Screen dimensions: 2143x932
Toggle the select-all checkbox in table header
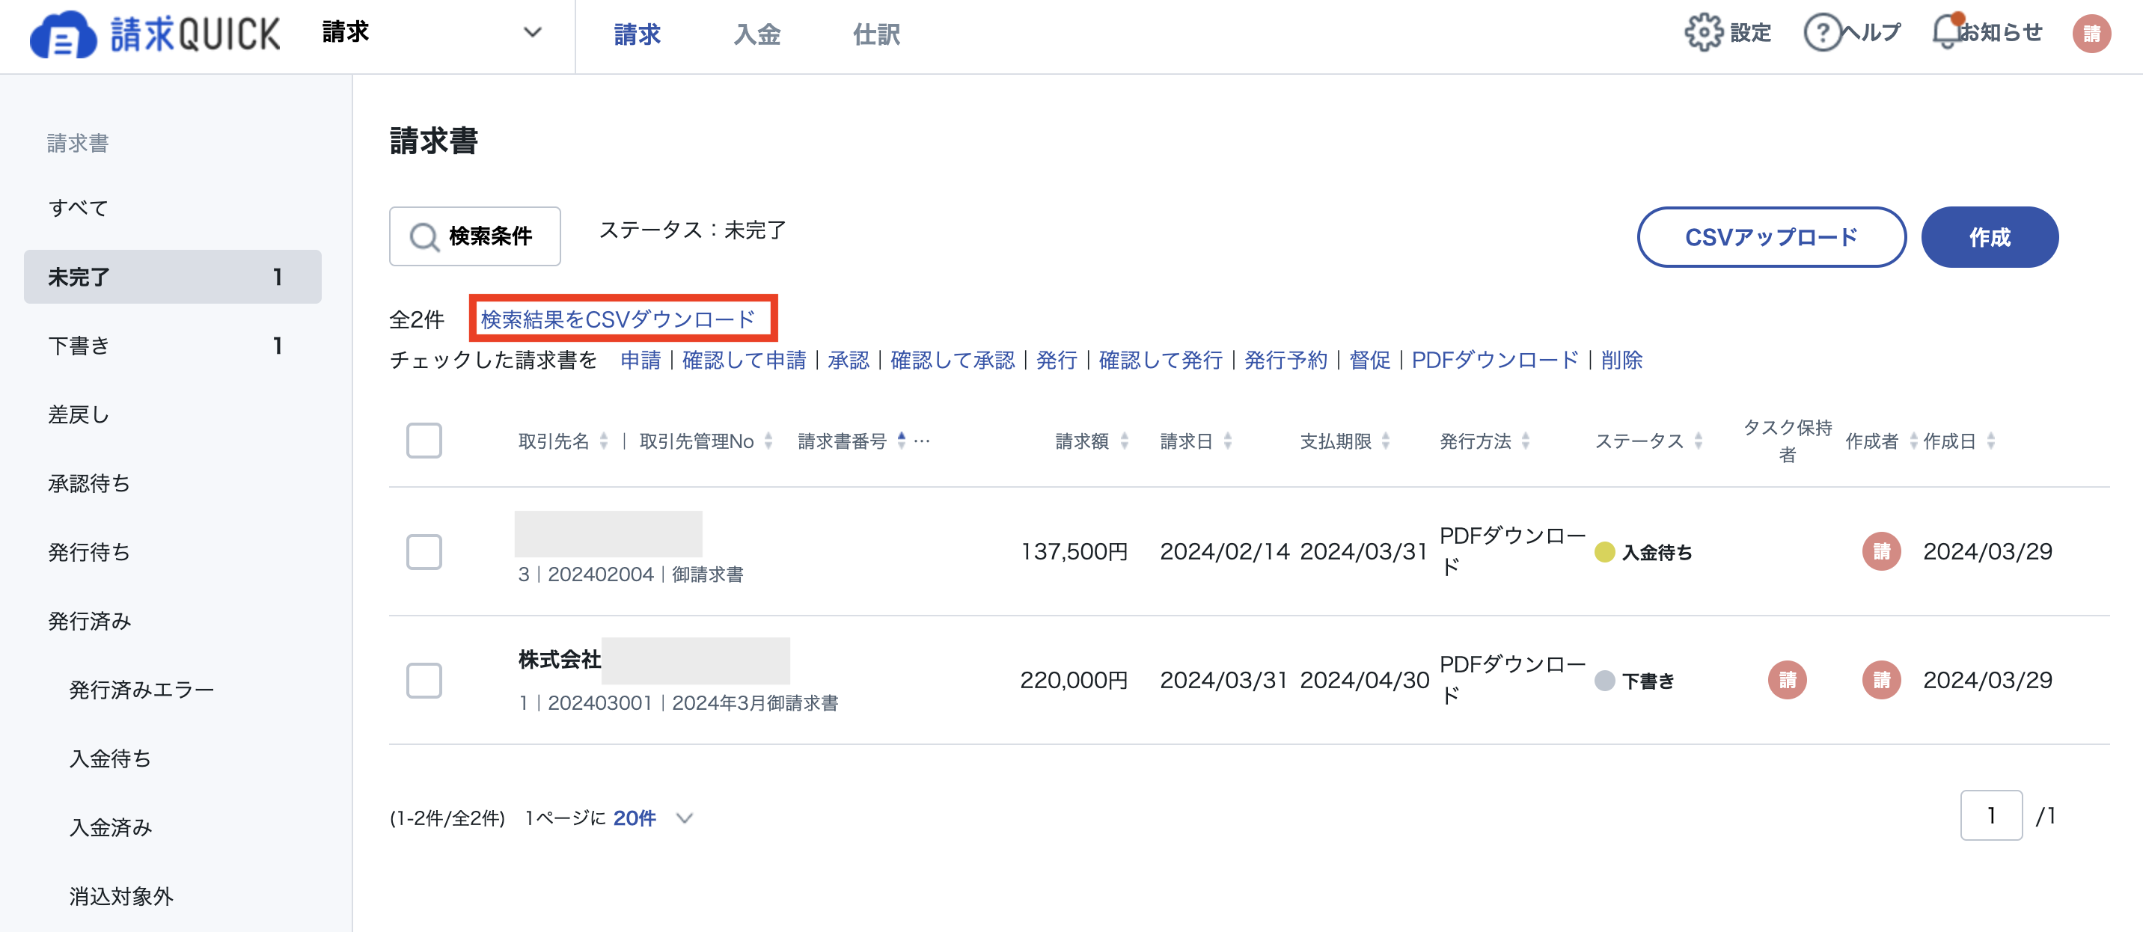424,441
